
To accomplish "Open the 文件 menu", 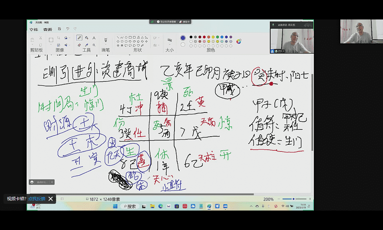I will 34,29.
